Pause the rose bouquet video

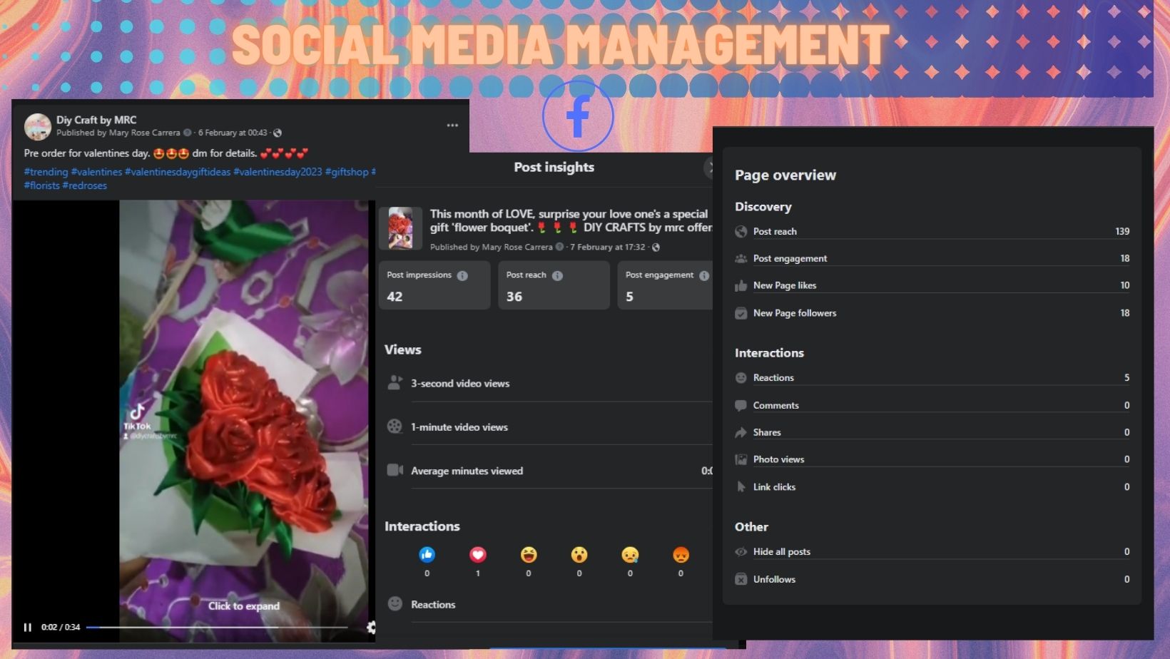(x=28, y=627)
